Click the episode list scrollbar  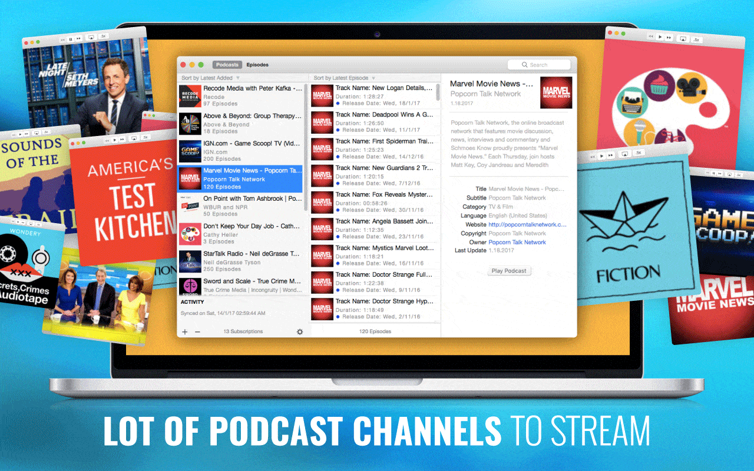pyautogui.click(x=438, y=92)
